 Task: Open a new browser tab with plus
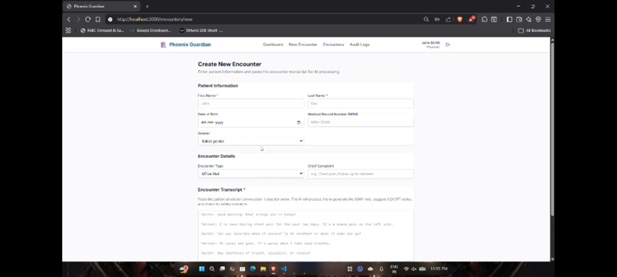(x=147, y=6)
